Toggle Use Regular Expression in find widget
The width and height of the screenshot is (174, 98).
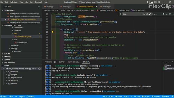[150, 14]
